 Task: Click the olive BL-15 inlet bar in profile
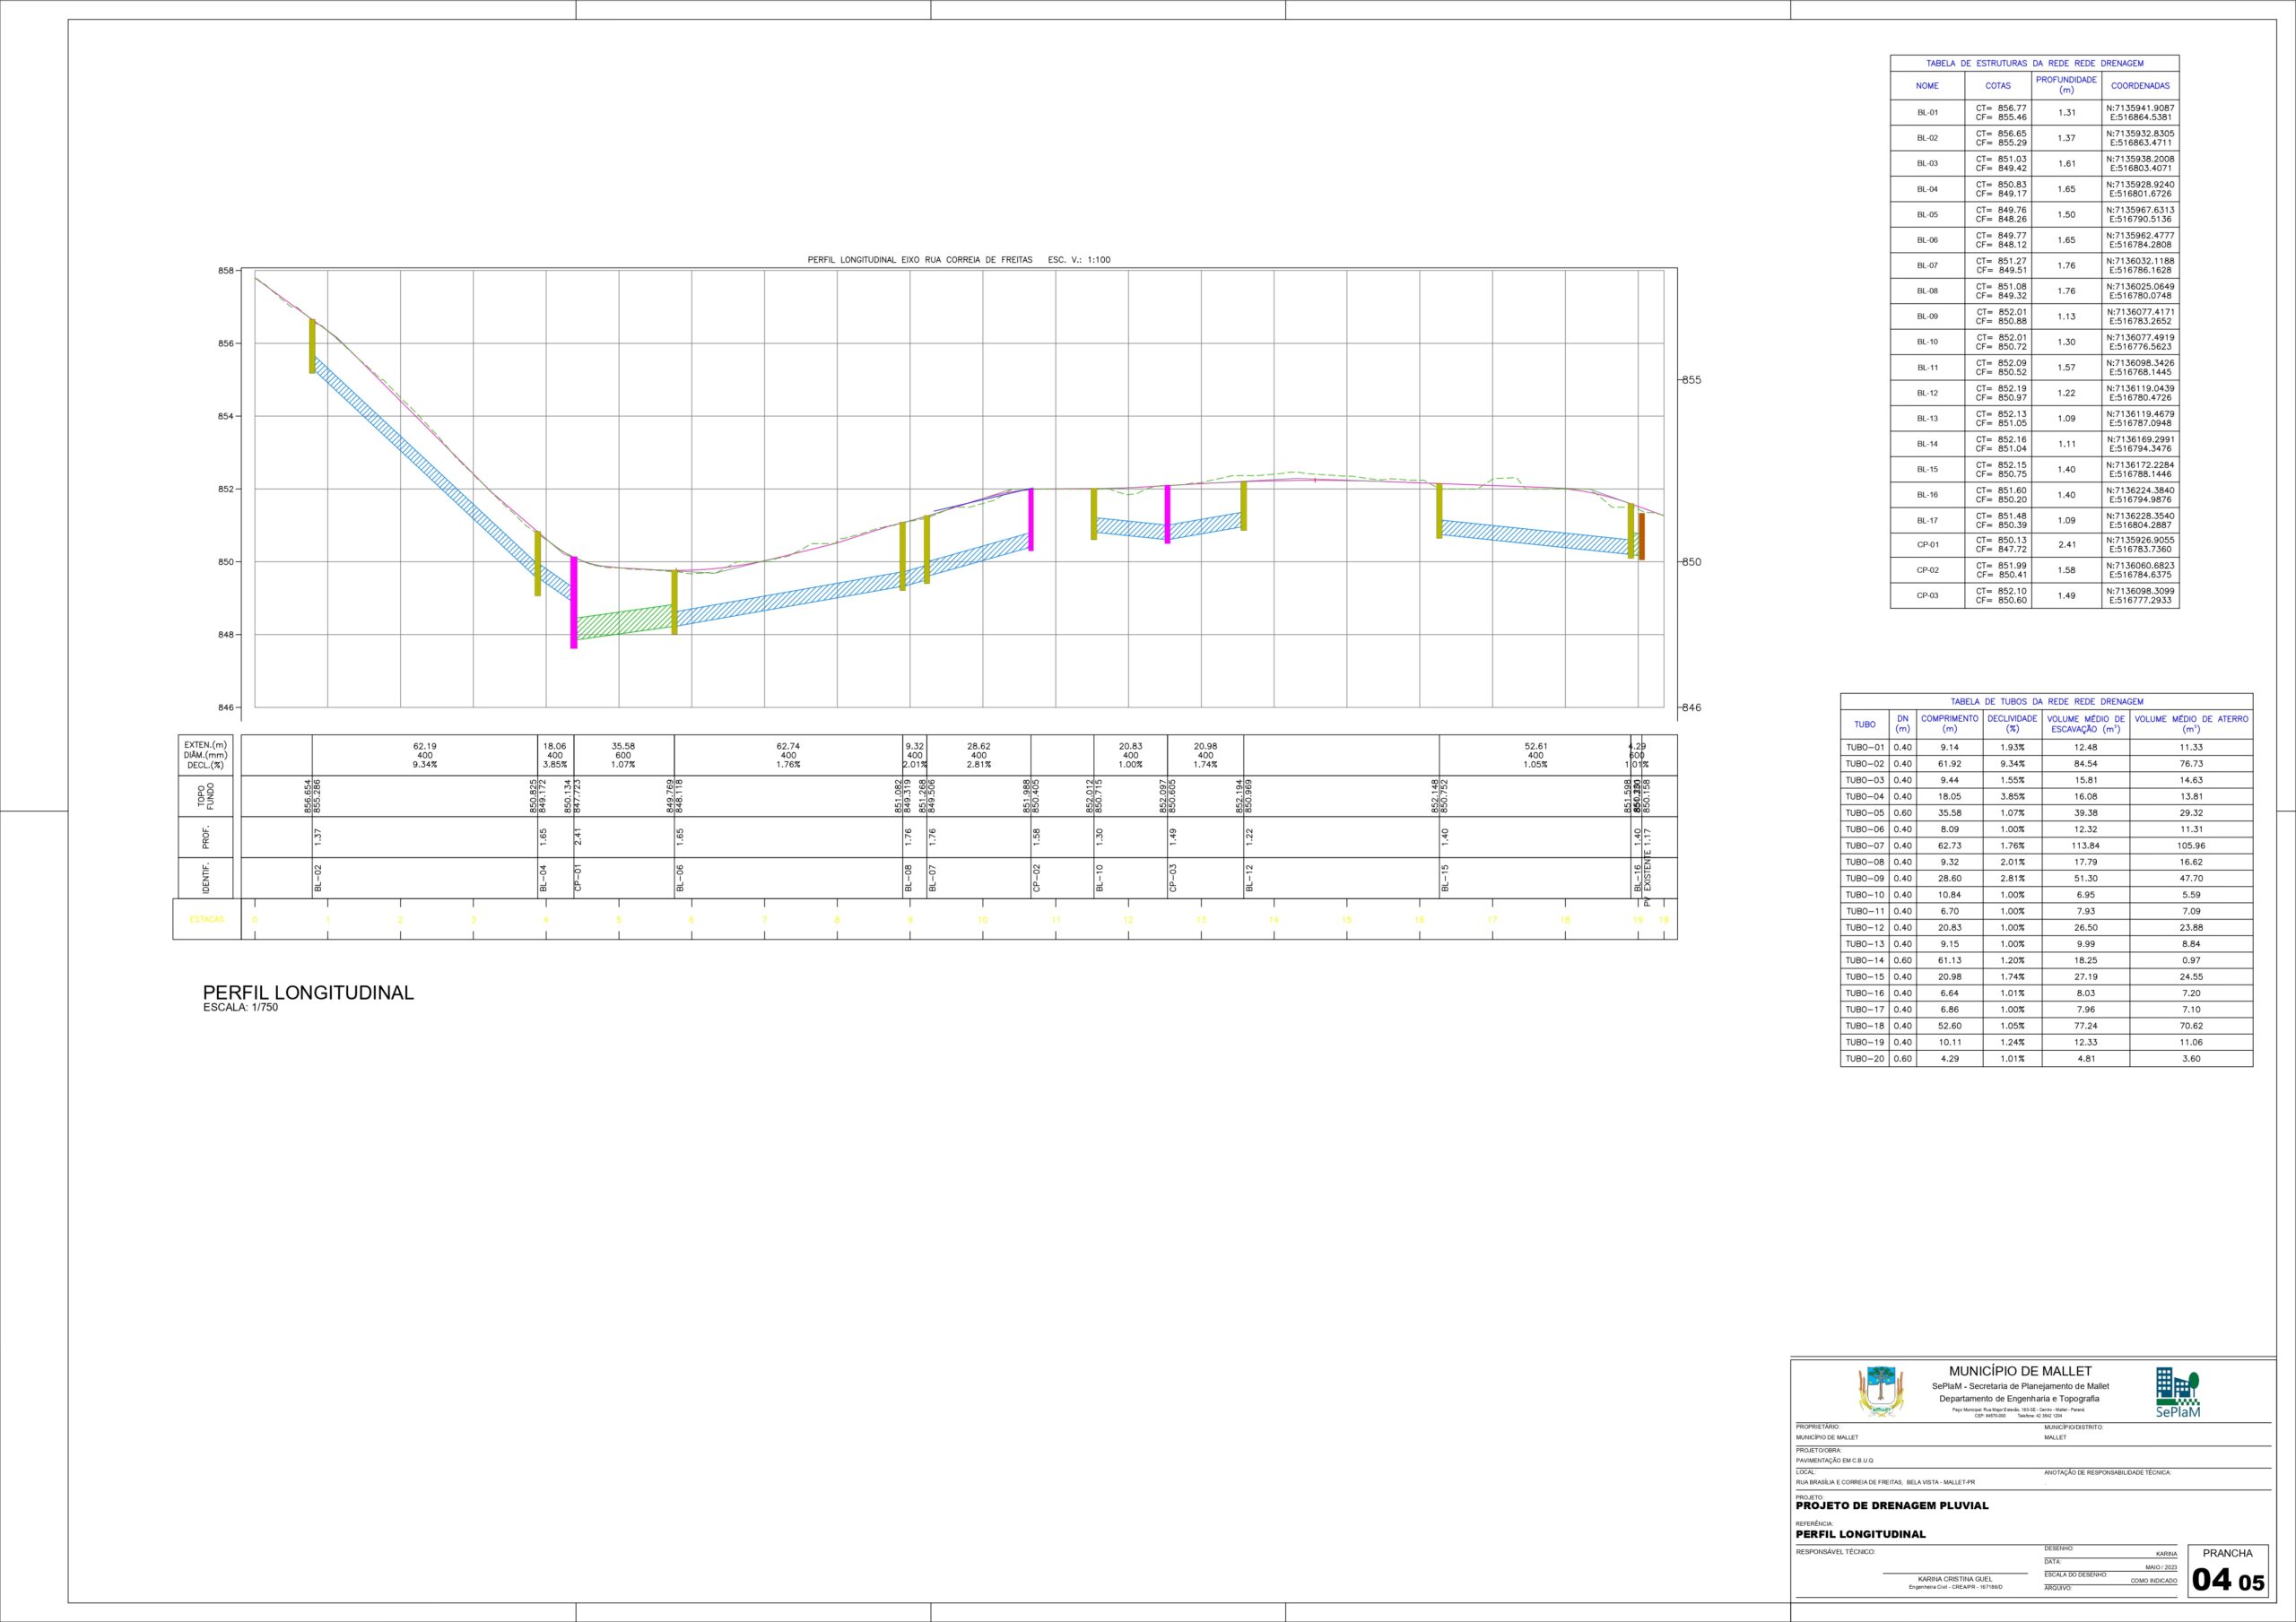pos(1439,511)
